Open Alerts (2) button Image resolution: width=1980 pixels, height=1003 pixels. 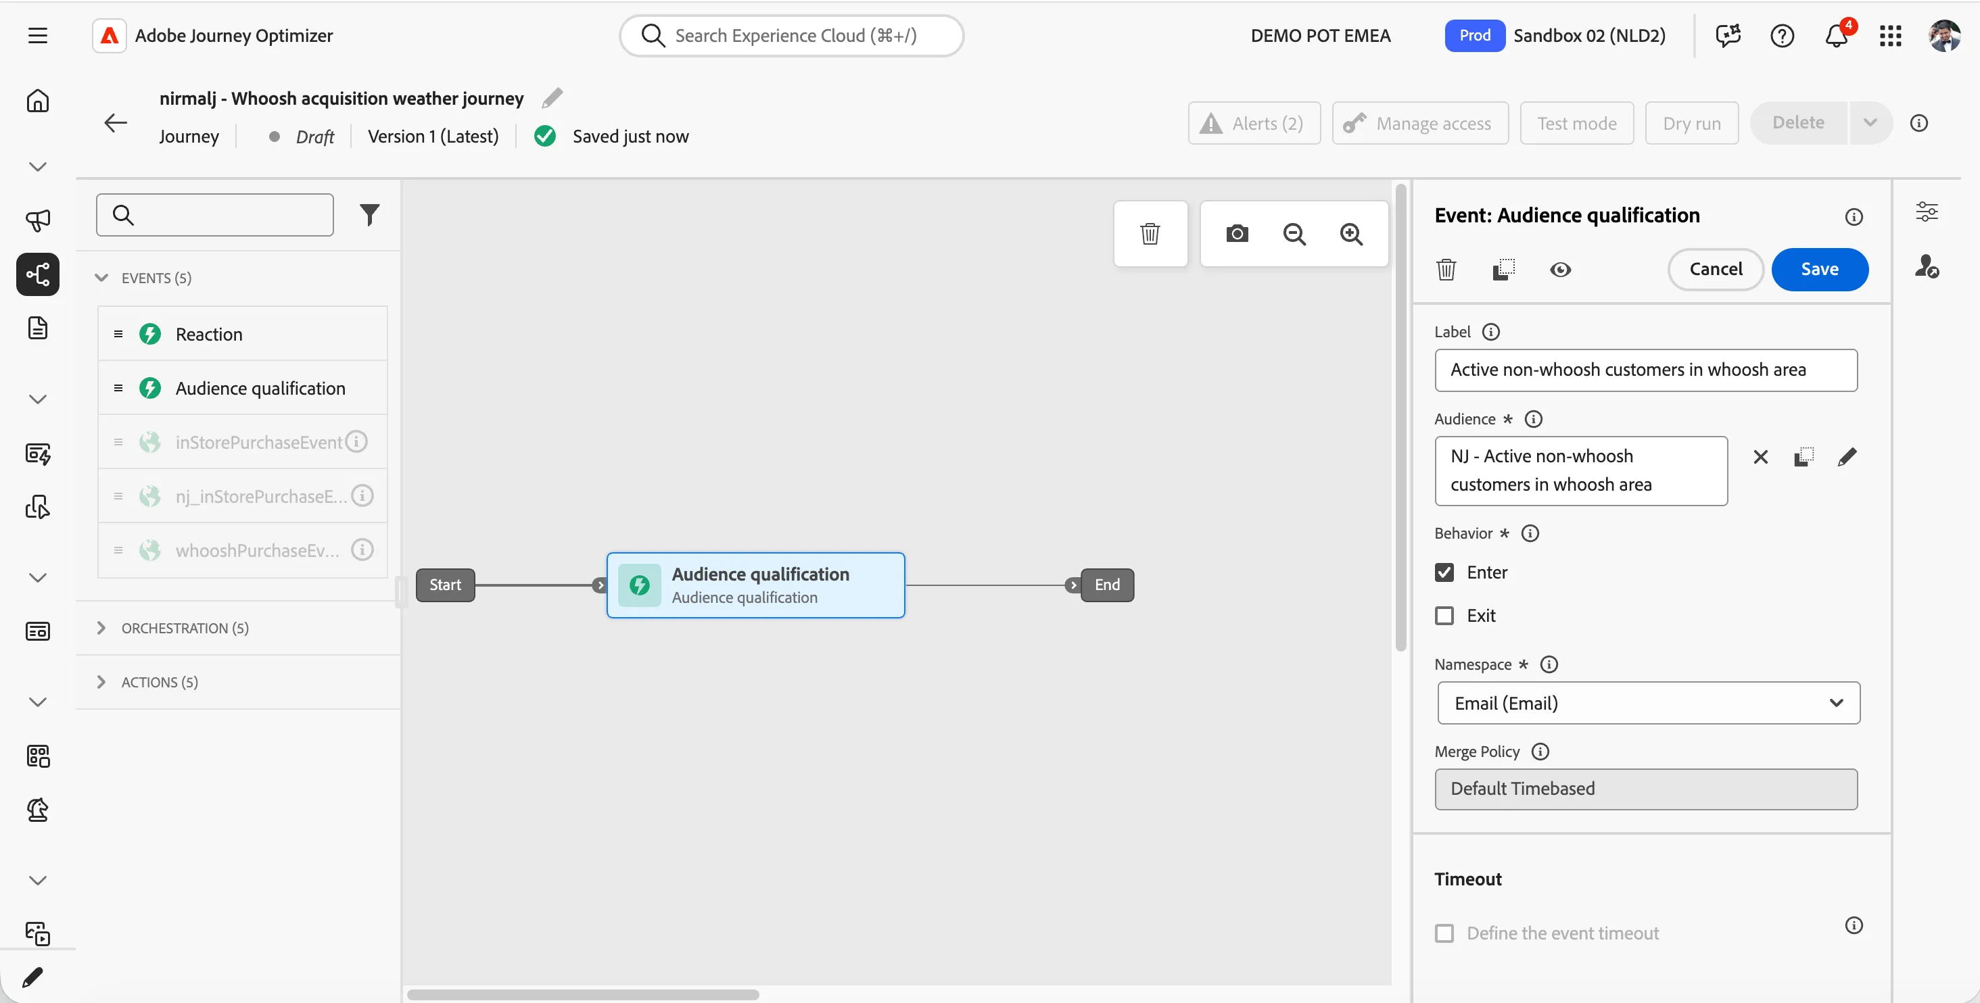tap(1254, 123)
